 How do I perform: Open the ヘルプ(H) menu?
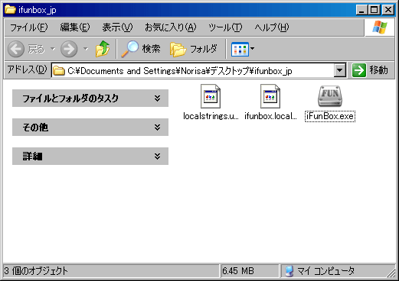[x=272, y=27]
